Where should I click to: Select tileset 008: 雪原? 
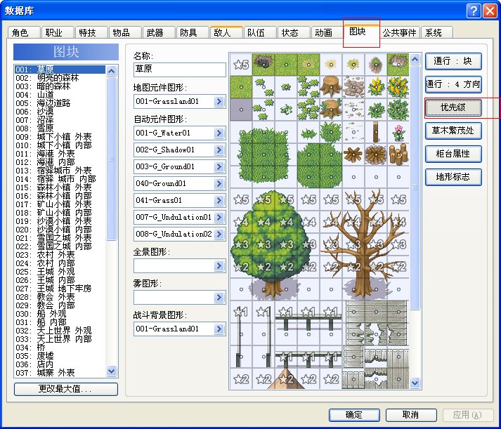click(x=60, y=128)
